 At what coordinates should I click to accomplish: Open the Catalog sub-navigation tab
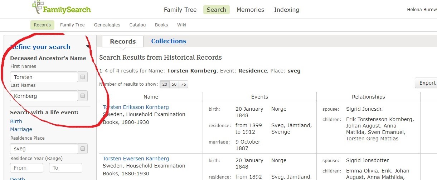(137, 25)
